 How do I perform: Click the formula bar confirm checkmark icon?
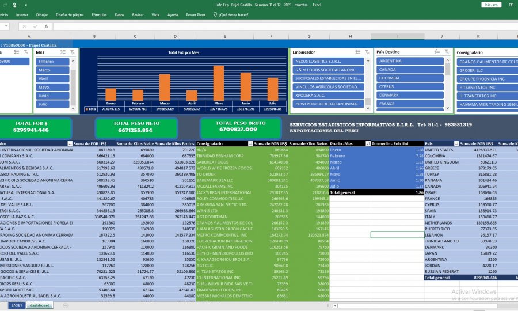click(35, 26)
